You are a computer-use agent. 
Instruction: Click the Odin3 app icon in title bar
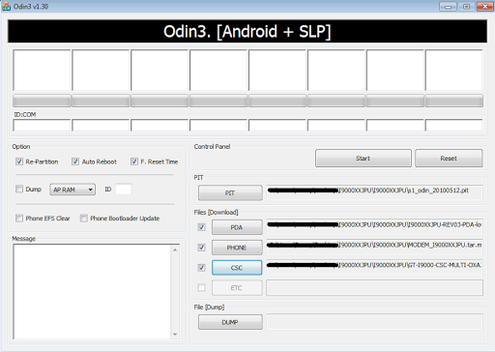[6, 6]
